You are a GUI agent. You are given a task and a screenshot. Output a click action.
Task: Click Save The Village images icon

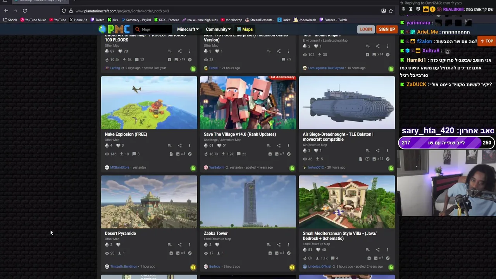coord(277,154)
